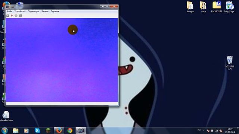The height and width of the screenshot is (134, 239).
Task: Click the volume tray icon
Action: point(221,131)
